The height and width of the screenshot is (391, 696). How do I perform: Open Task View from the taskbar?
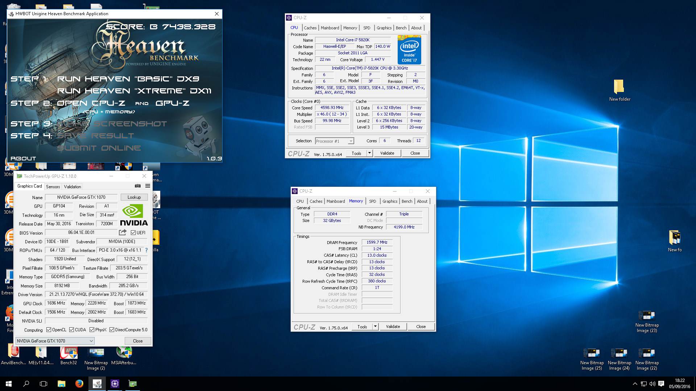tap(43, 384)
